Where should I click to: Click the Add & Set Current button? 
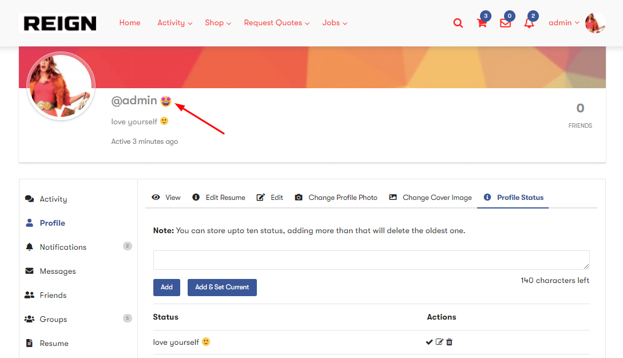point(222,287)
